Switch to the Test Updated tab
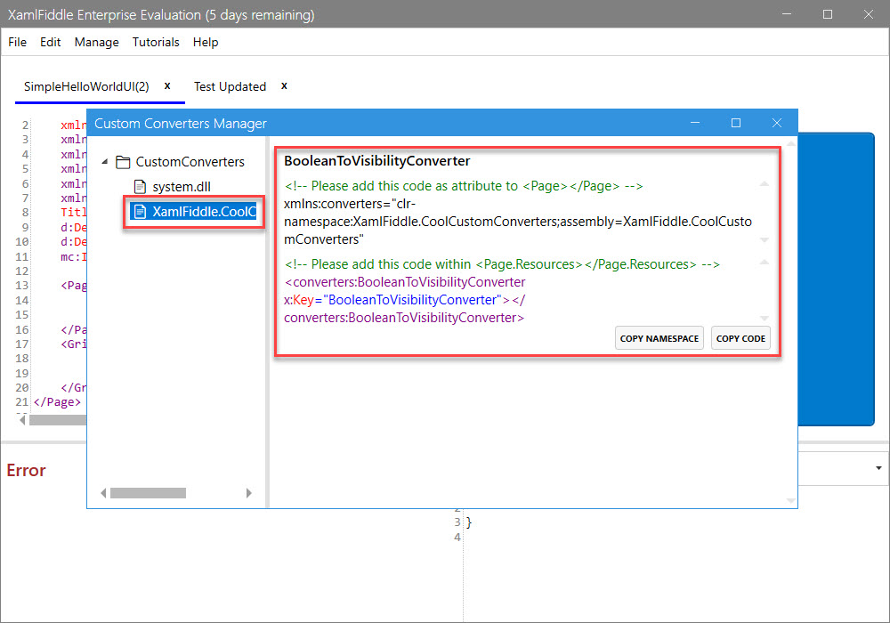Viewport: 890px width, 623px height. click(230, 86)
